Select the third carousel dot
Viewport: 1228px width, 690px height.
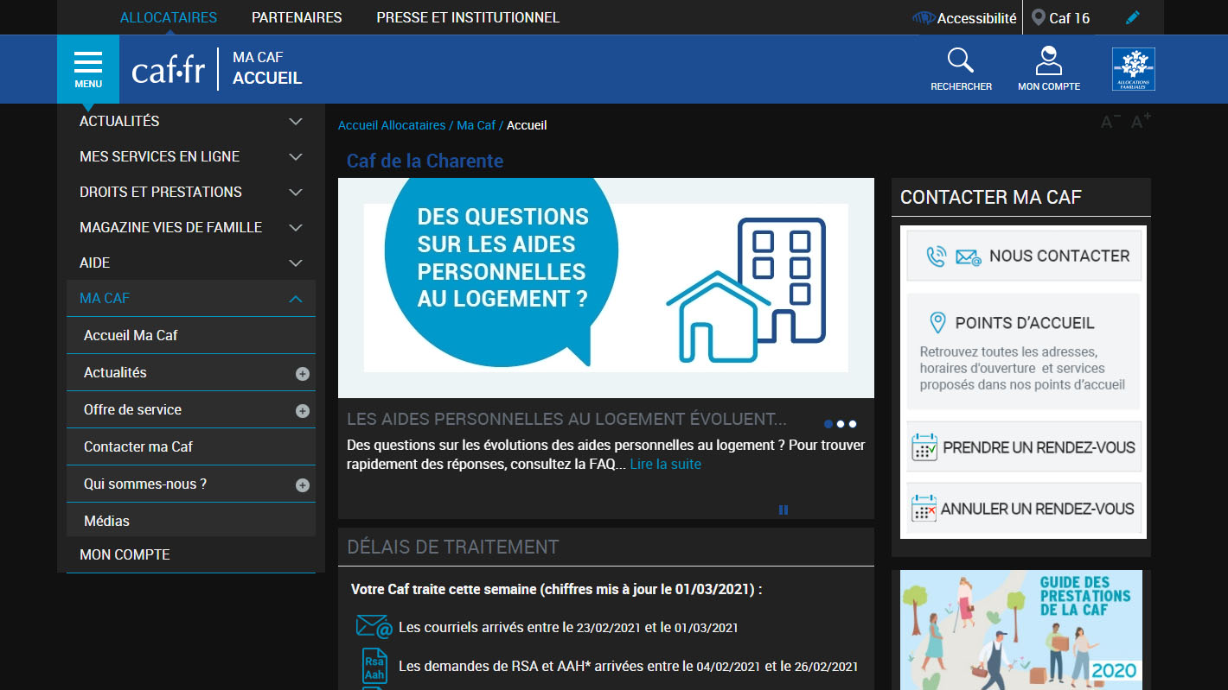[853, 424]
